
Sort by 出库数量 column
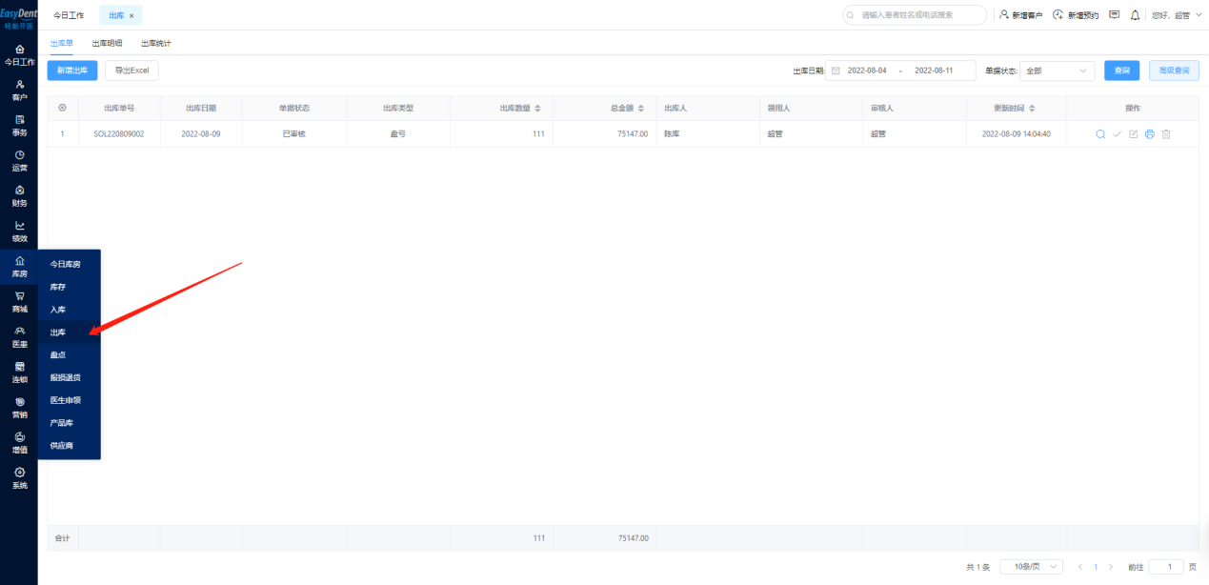537,108
